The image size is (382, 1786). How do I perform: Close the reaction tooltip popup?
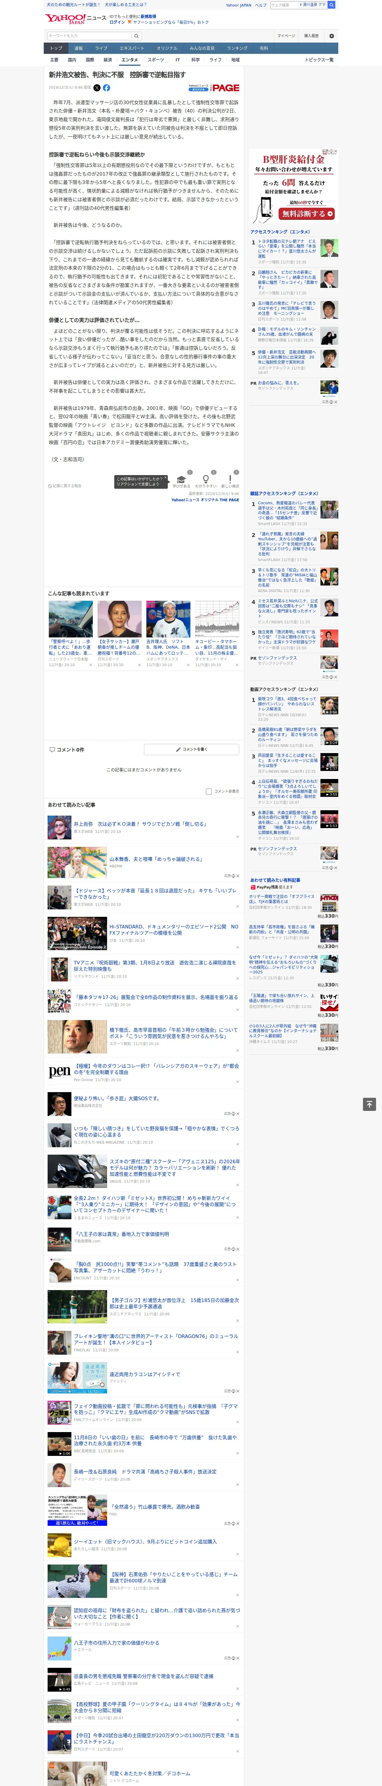(x=166, y=478)
